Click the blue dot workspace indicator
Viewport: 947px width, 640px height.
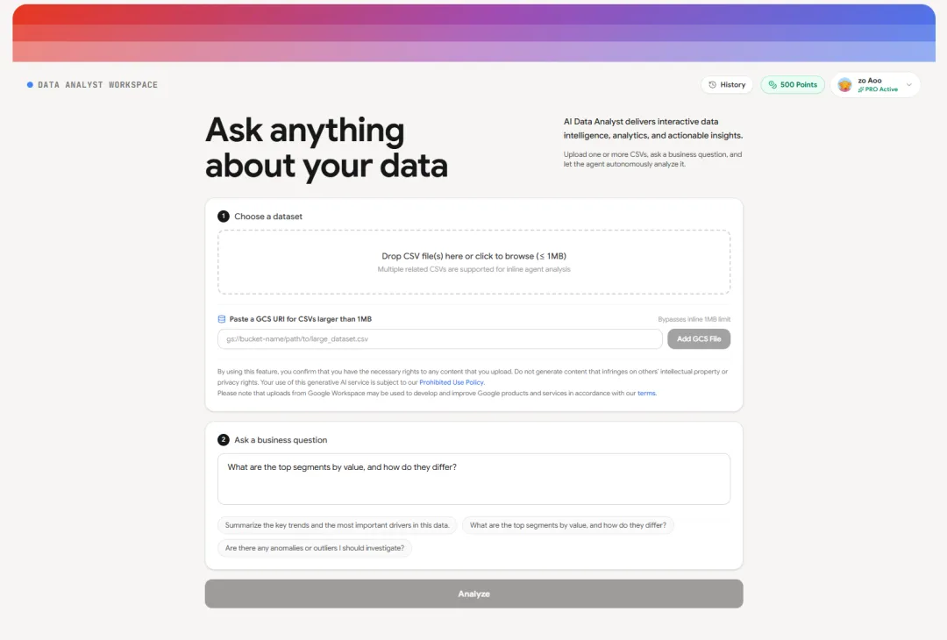point(30,84)
